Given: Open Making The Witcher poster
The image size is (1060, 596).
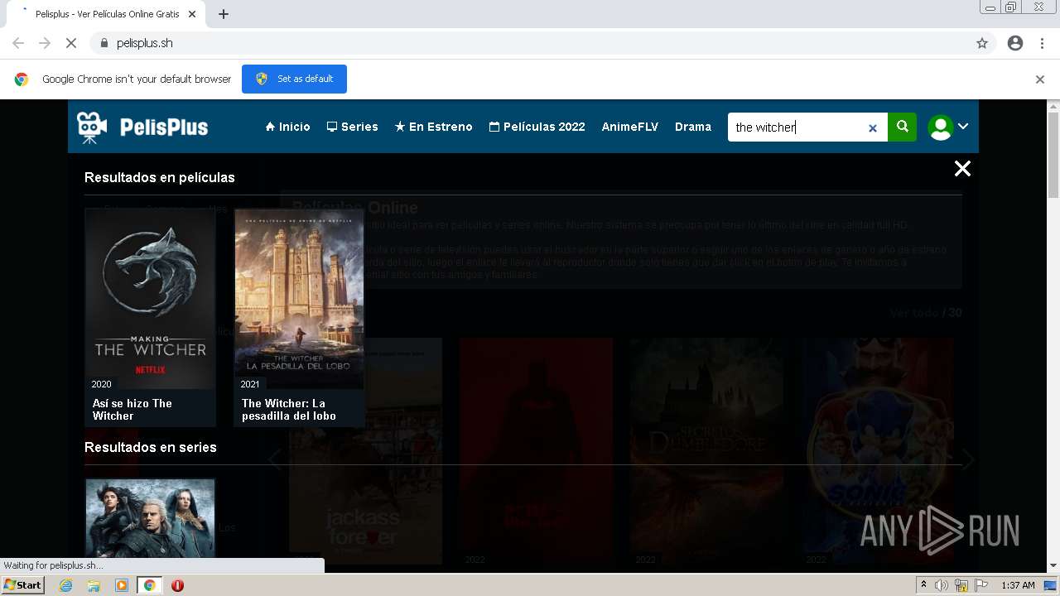Looking at the screenshot, I should click(150, 298).
